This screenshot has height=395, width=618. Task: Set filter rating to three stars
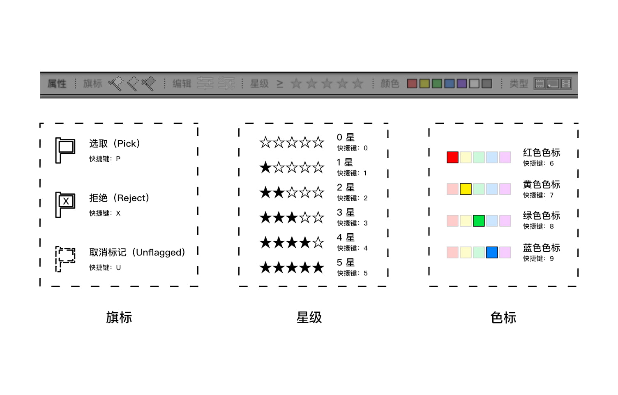pyautogui.click(x=327, y=84)
